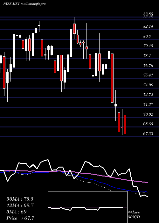
Task: Select the 67.33 price axis label
Action: tap(148, 134)
